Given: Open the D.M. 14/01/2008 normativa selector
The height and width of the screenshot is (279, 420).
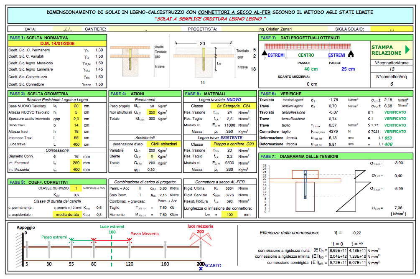Looking at the screenshot, I should click(x=57, y=43).
